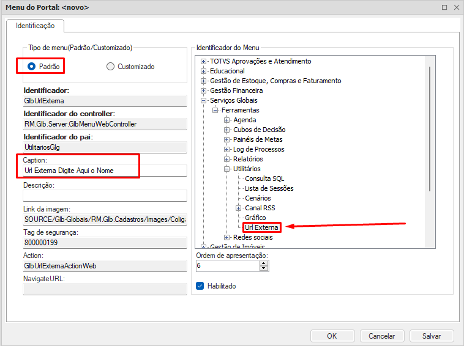Select Utilitários tree item label
Screen dimensions: 464x346
coord(247,169)
